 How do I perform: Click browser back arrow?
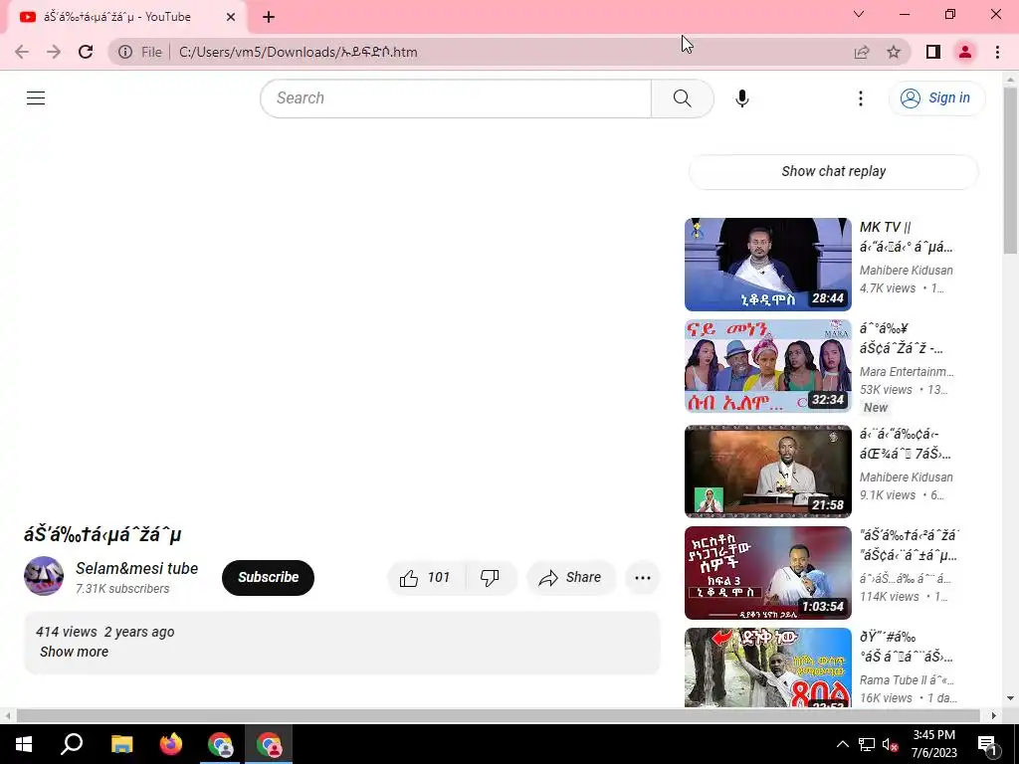tap(22, 52)
